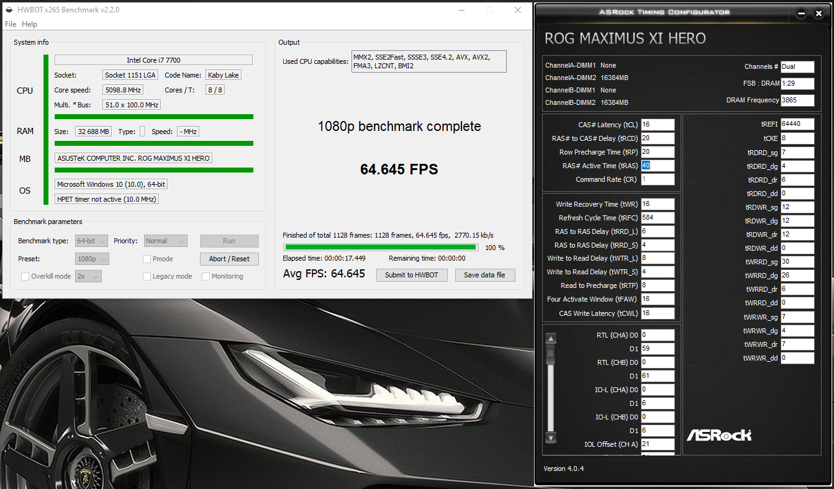The height and width of the screenshot is (489, 834).
Task: Click the RTL (CHA) D1 field showing 59
Action: click(x=658, y=349)
